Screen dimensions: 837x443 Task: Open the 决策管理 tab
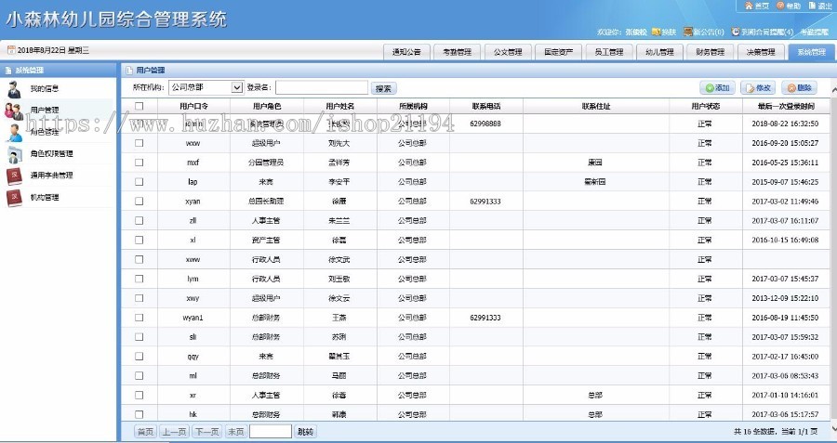tap(761, 52)
